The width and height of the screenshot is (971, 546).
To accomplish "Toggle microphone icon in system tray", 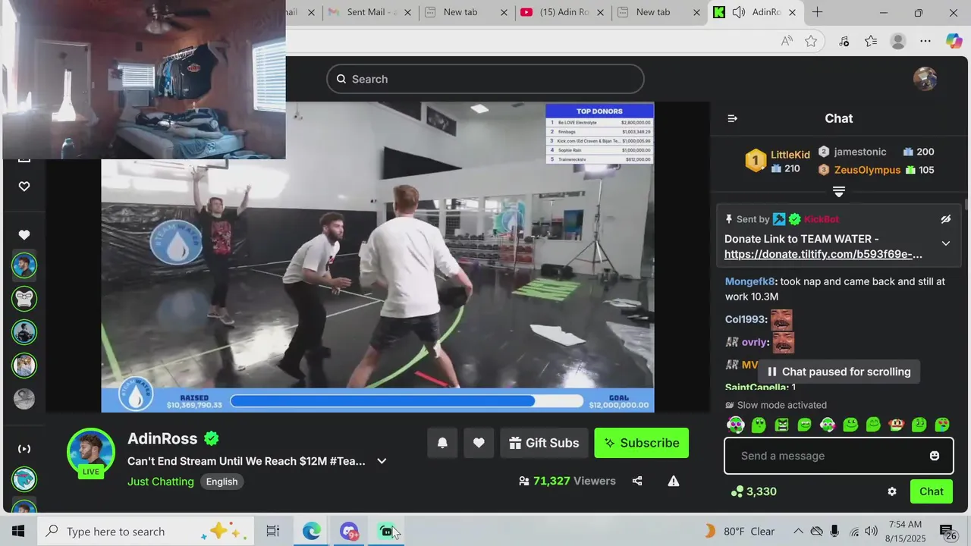I will click(834, 532).
